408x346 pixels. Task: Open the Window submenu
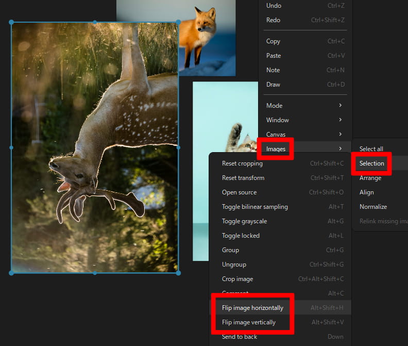pyautogui.click(x=278, y=120)
